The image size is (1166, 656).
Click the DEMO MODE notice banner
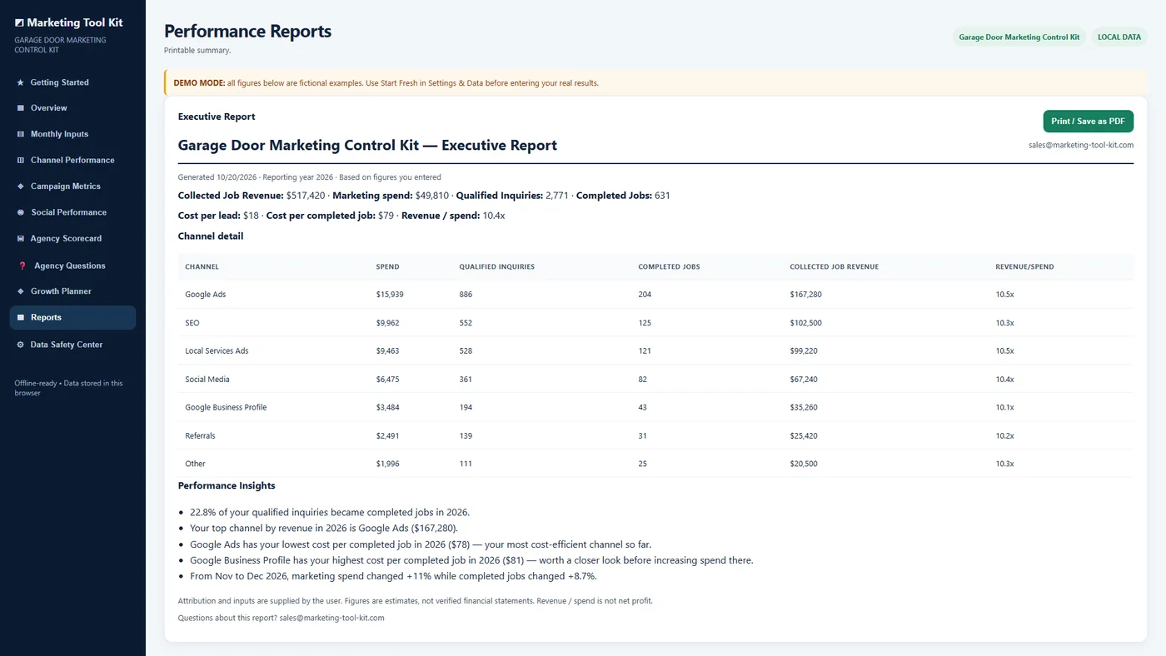click(x=655, y=83)
